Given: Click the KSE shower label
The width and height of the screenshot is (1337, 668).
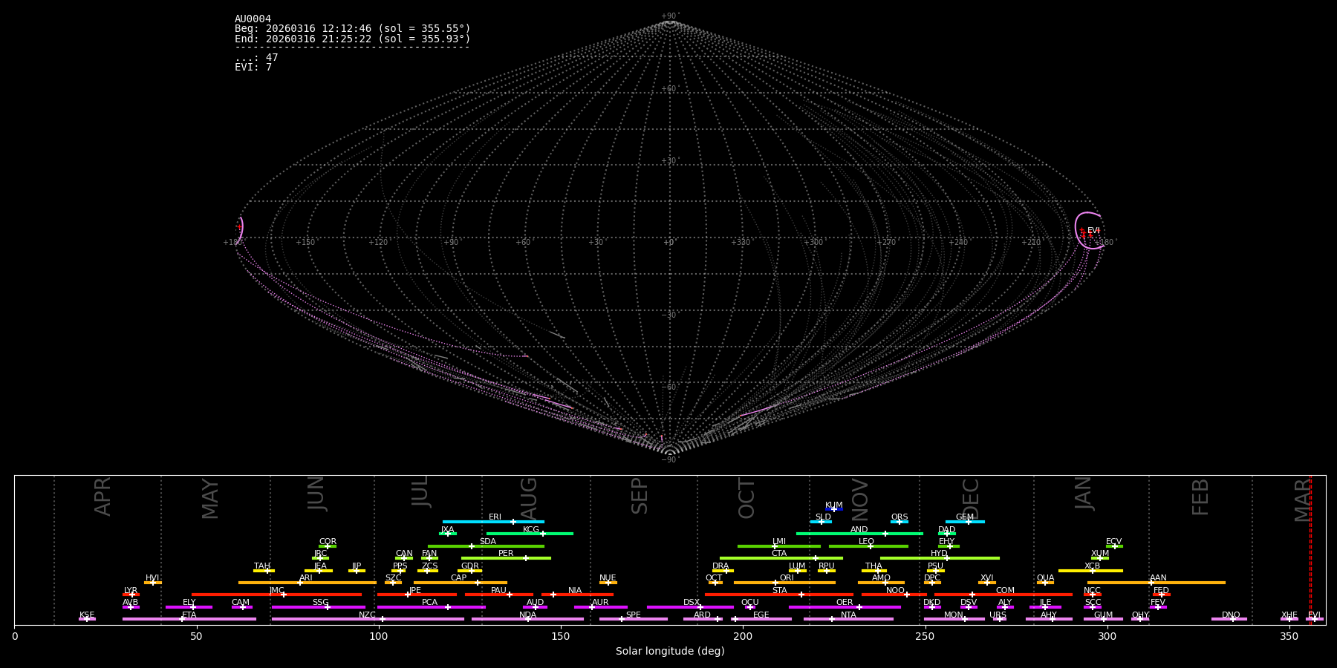Looking at the screenshot, I should [x=87, y=615].
